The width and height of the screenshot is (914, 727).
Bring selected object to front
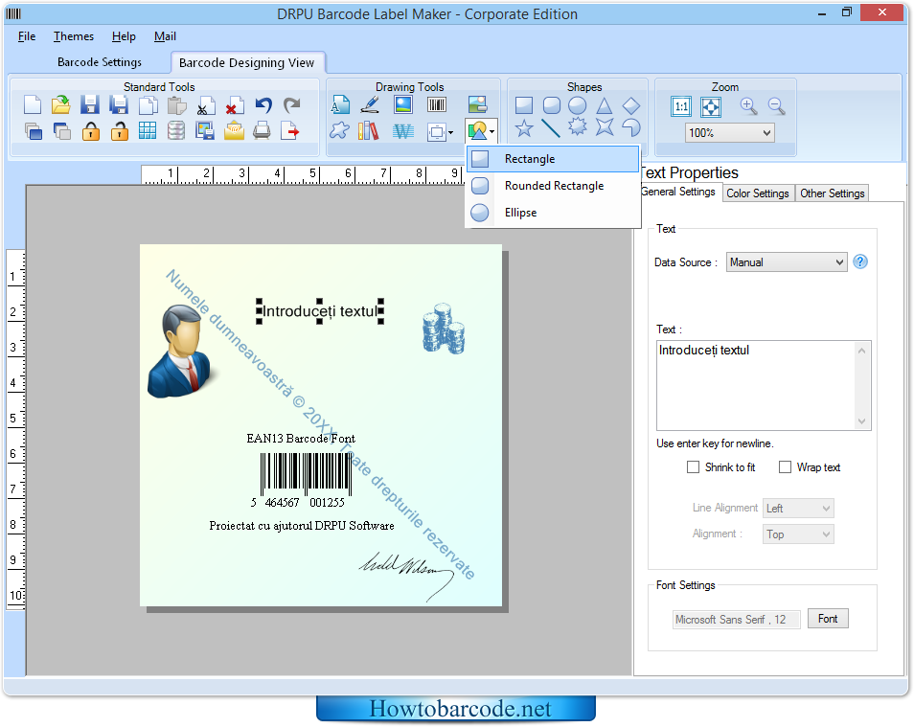coord(33,131)
